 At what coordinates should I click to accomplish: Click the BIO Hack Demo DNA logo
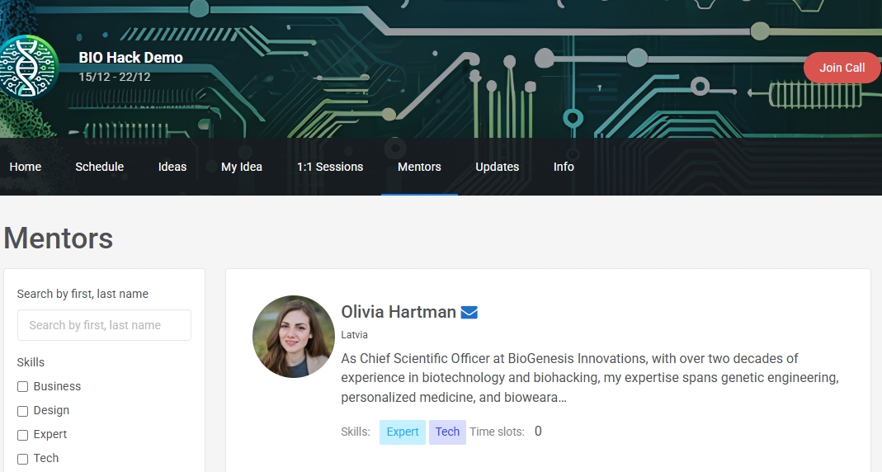click(x=28, y=67)
